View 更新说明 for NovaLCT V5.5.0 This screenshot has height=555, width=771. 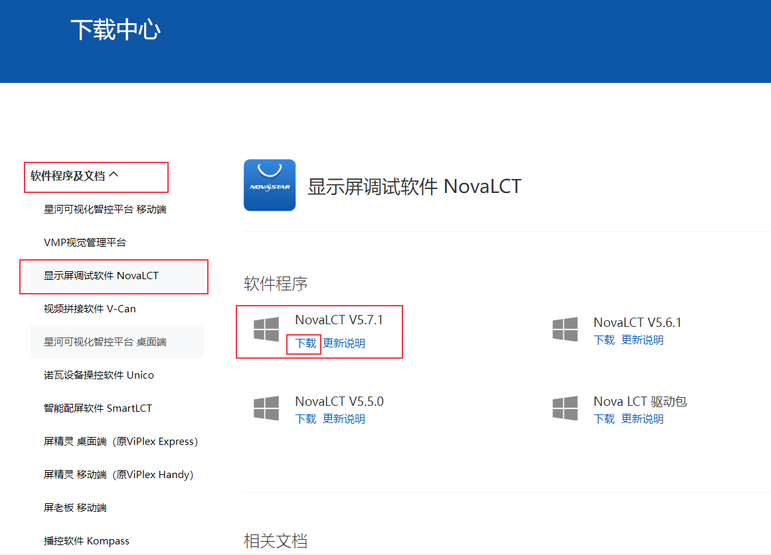344,419
